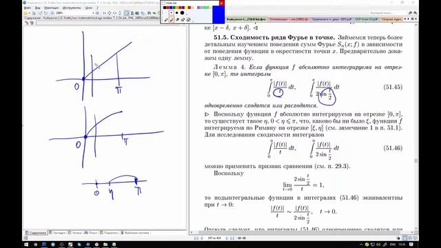Open the Окно menu
Screen dimensions: 441x248
coord(89,8)
